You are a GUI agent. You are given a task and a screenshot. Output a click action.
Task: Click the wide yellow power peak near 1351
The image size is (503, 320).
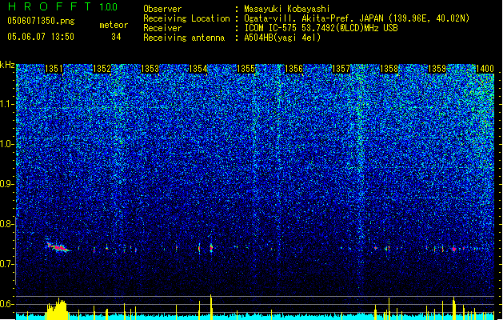58,309
